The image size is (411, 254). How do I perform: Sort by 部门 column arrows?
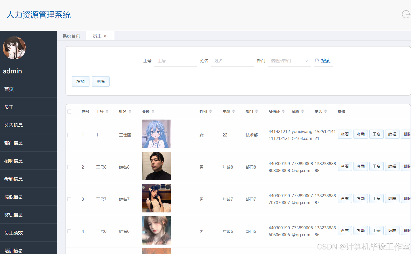pyautogui.click(x=257, y=112)
